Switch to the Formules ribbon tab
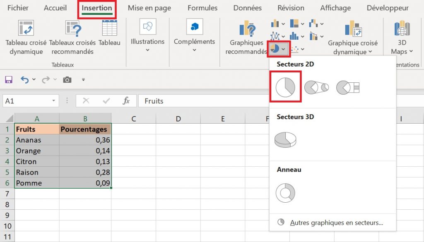424x242 pixels. (x=202, y=7)
